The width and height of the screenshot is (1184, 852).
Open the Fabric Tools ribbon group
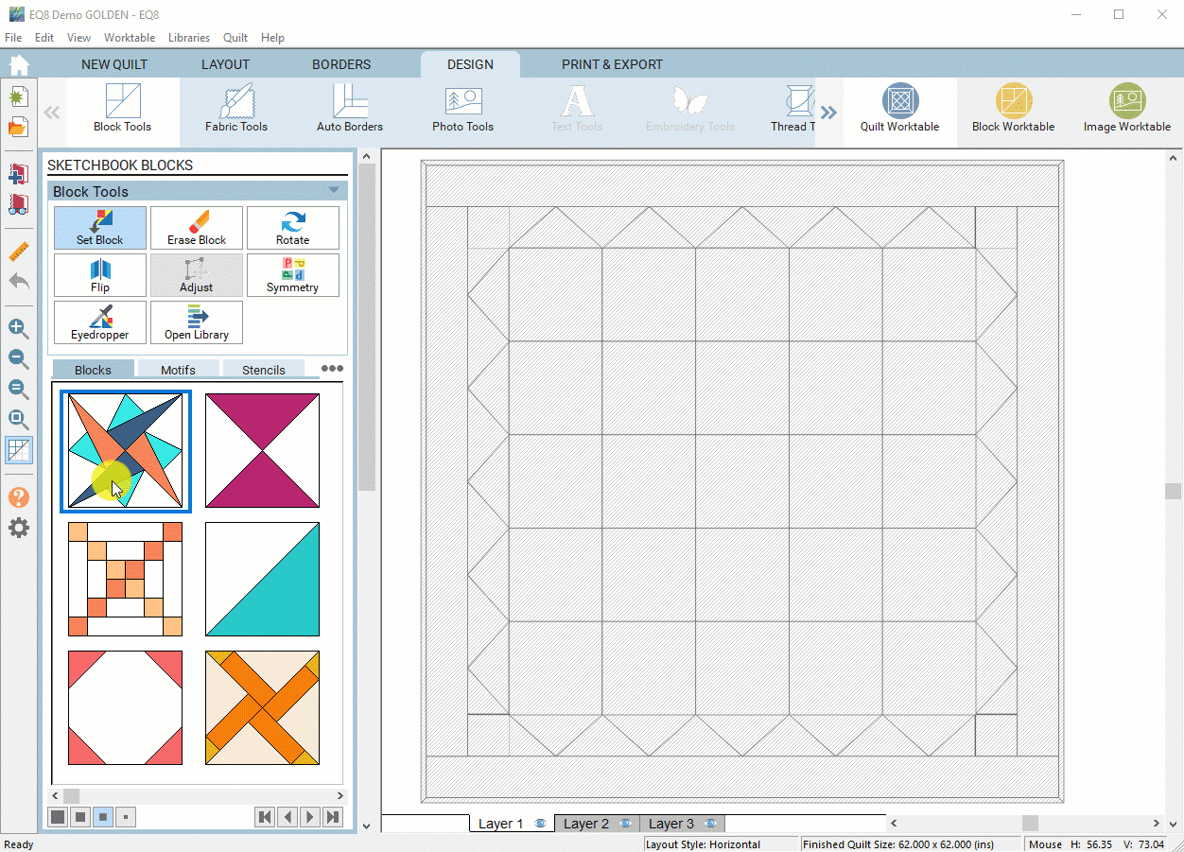click(x=236, y=109)
